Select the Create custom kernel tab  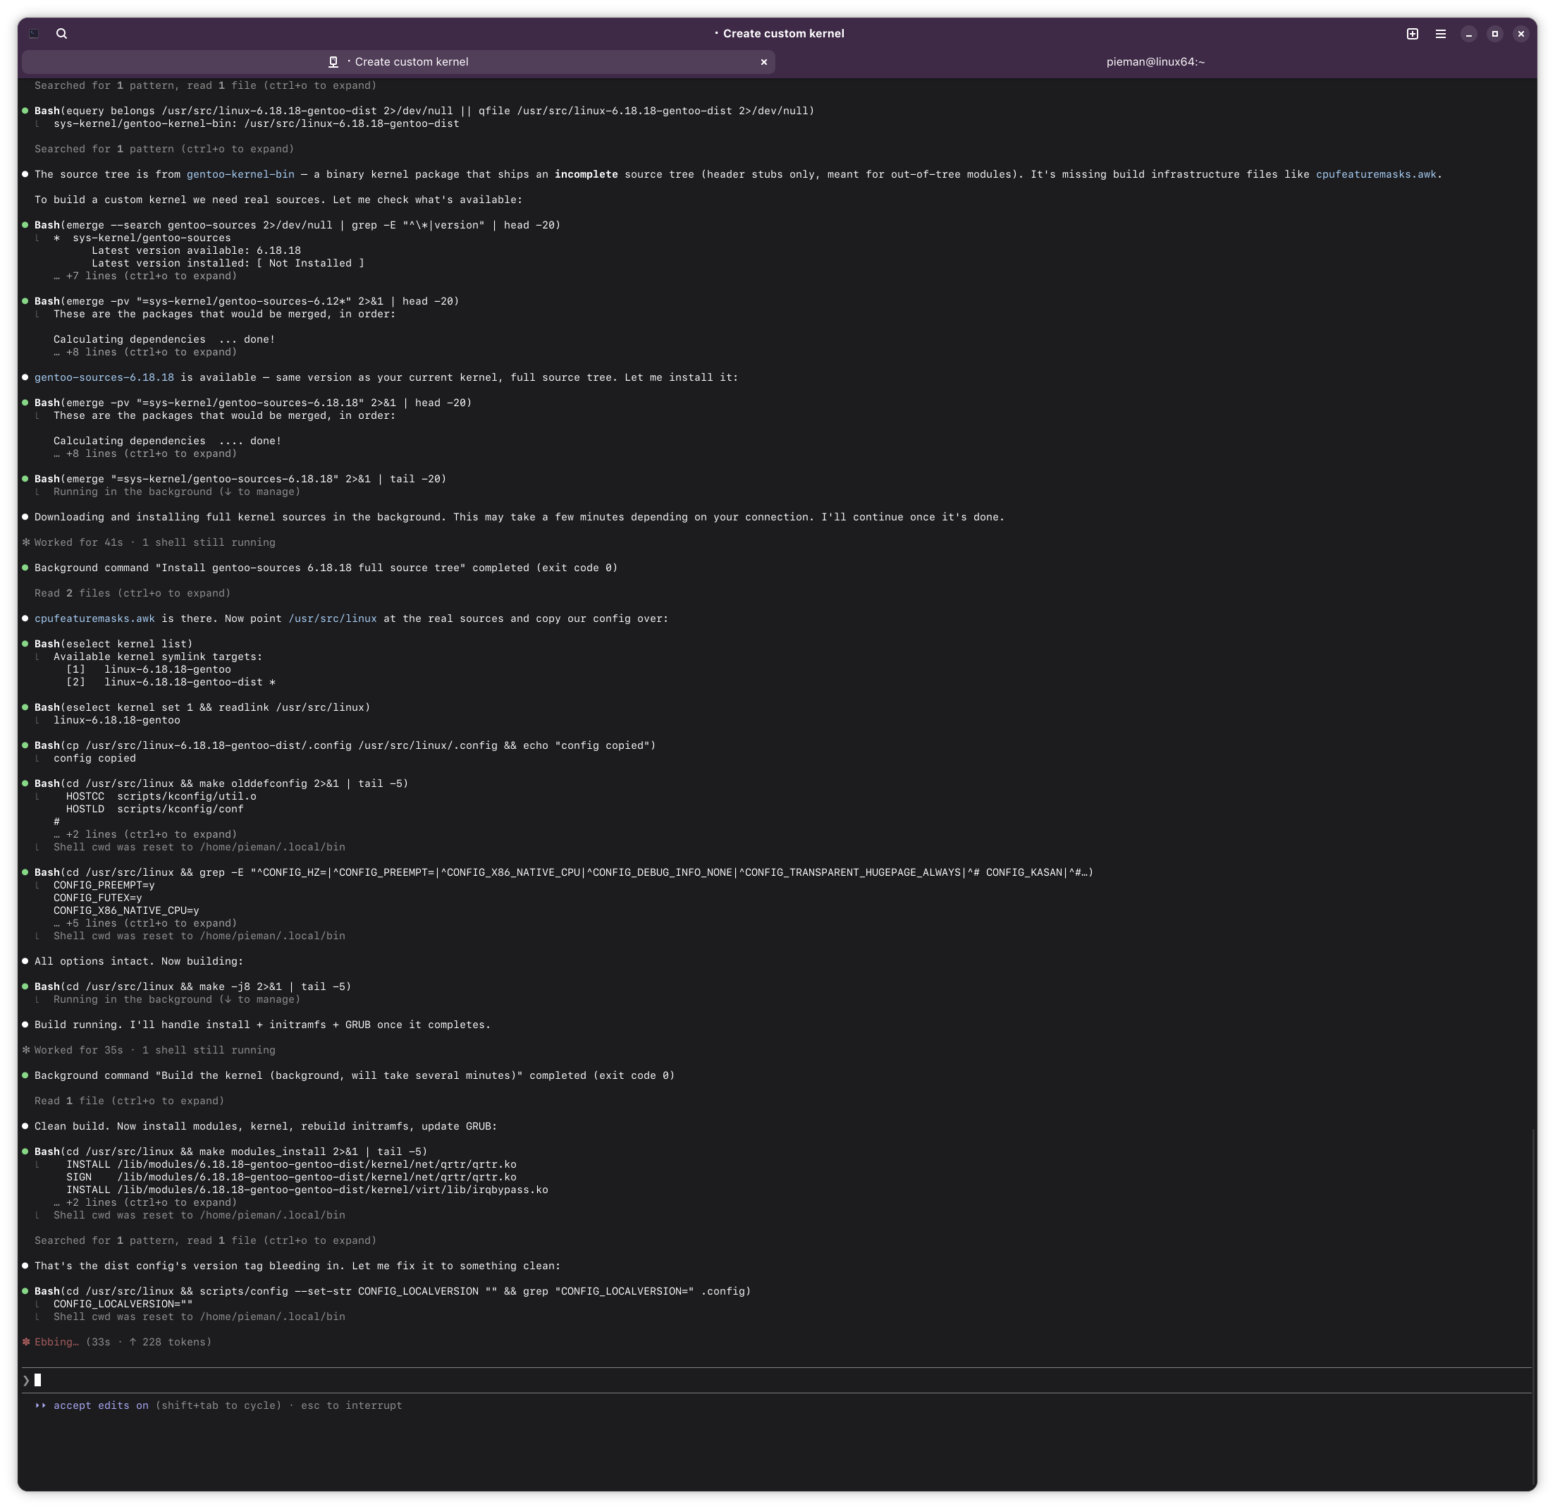pyautogui.click(x=411, y=62)
